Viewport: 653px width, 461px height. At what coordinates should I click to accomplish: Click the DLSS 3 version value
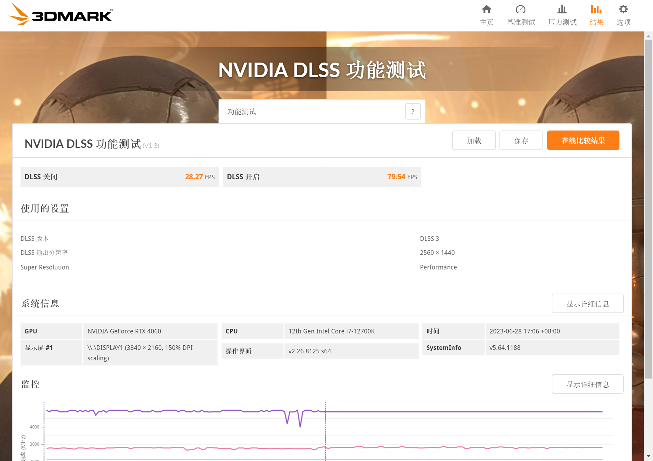pos(429,239)
